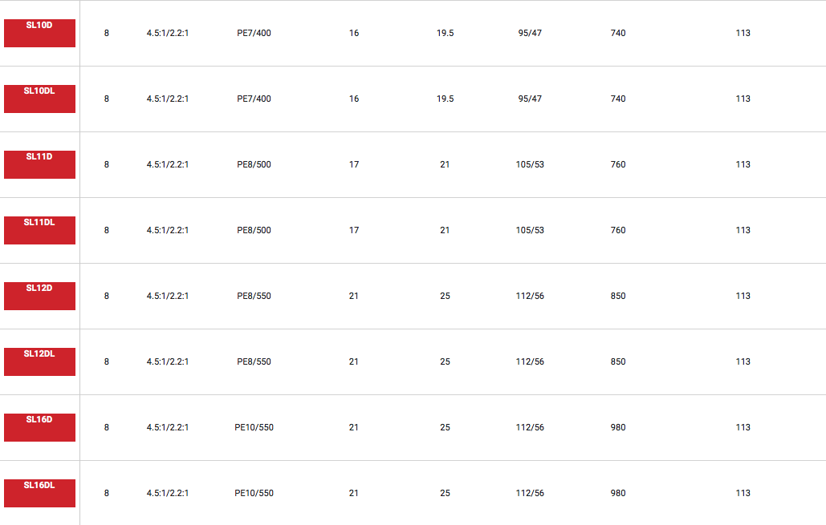This screenshot has width=826, height=525.
Task: Click 95/47 value in SL10DL row
Action: click(x=530, y=99)
